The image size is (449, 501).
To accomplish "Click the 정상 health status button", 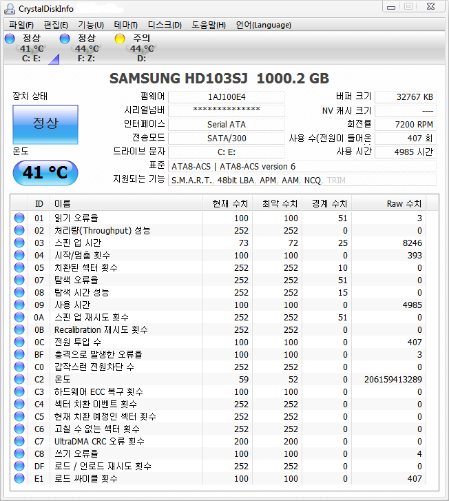I will click(45, 125).
